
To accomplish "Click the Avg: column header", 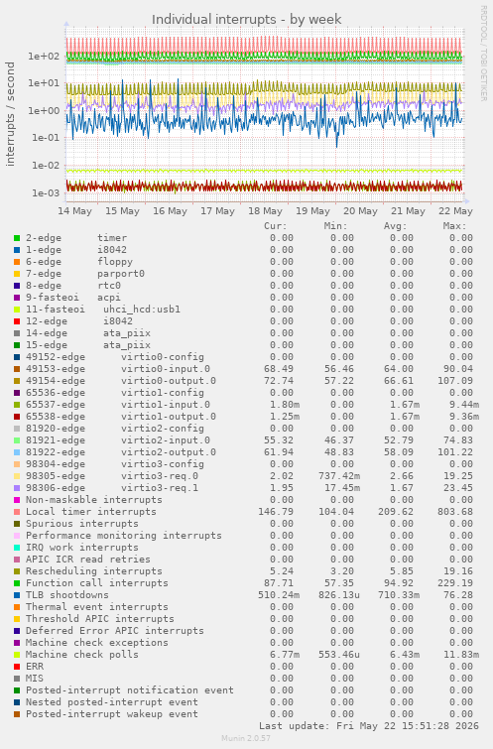I will tap(395, 226).
